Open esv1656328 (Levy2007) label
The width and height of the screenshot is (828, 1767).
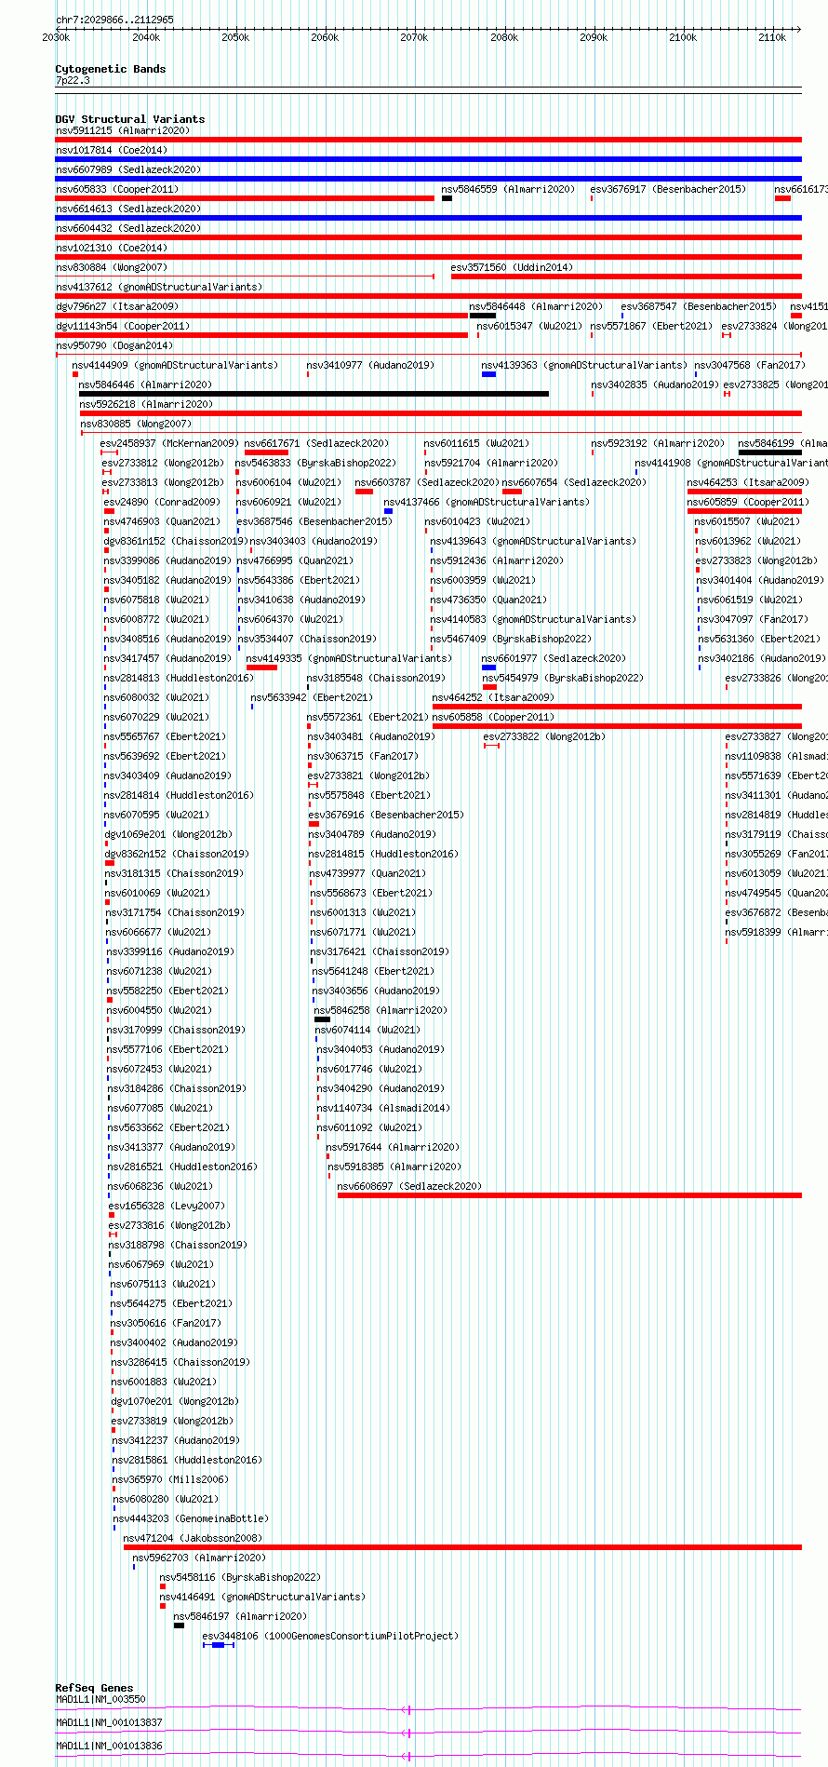167,1206
